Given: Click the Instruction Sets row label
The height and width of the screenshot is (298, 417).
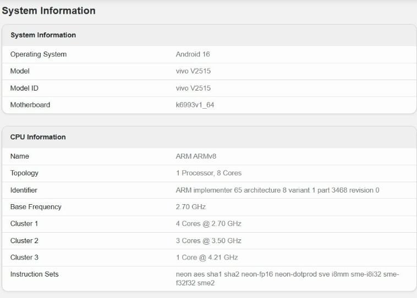Looking at the screenshot, I should pyautogui.click(x=34, y=274).
